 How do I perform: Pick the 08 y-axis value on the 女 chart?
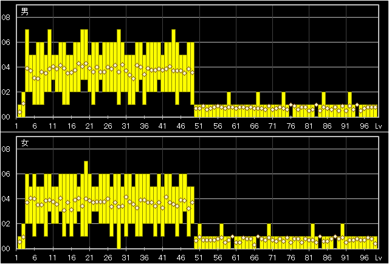5,149
